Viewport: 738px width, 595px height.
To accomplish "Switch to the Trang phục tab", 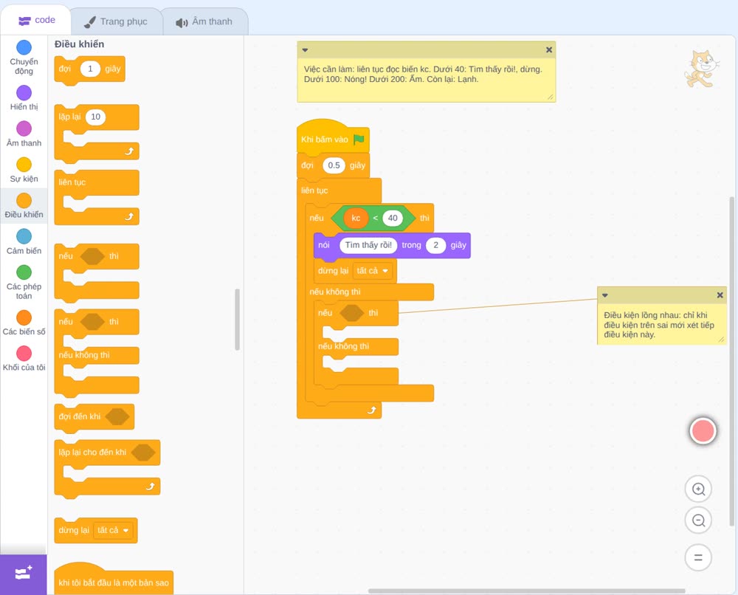I will point(117,21).
